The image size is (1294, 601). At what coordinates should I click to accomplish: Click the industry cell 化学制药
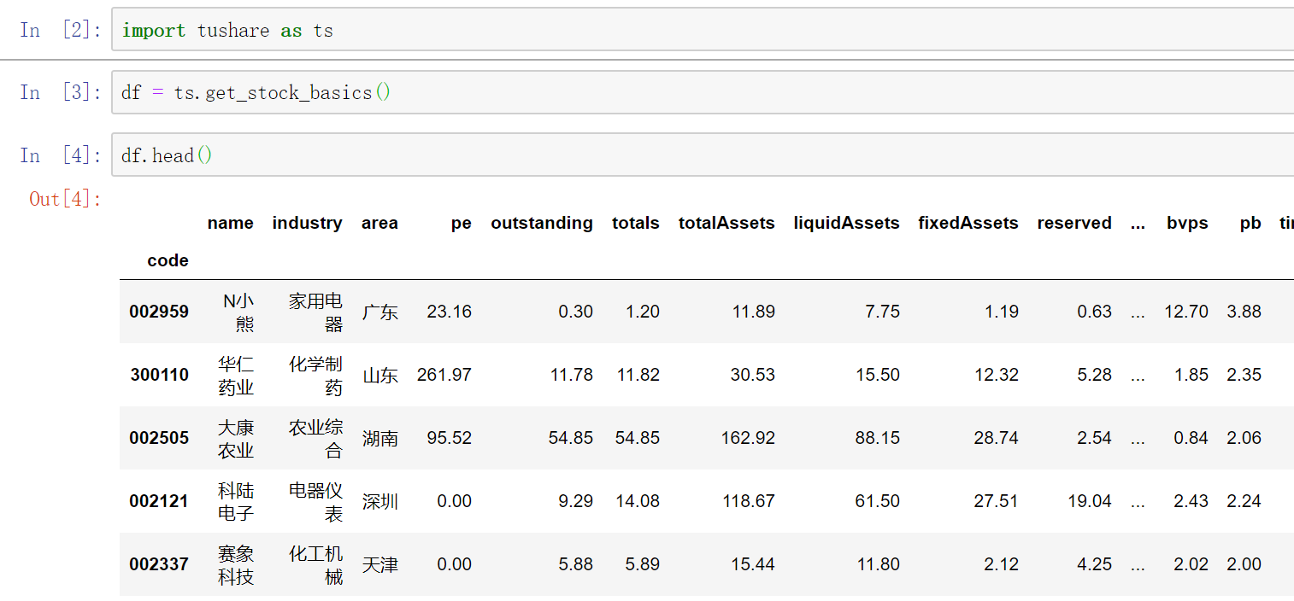click(315, 375)
